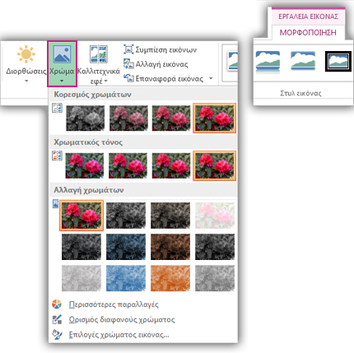Select the light blue recolor thumbnail
This screenshot has height=353, width=354.
(126, 278)
